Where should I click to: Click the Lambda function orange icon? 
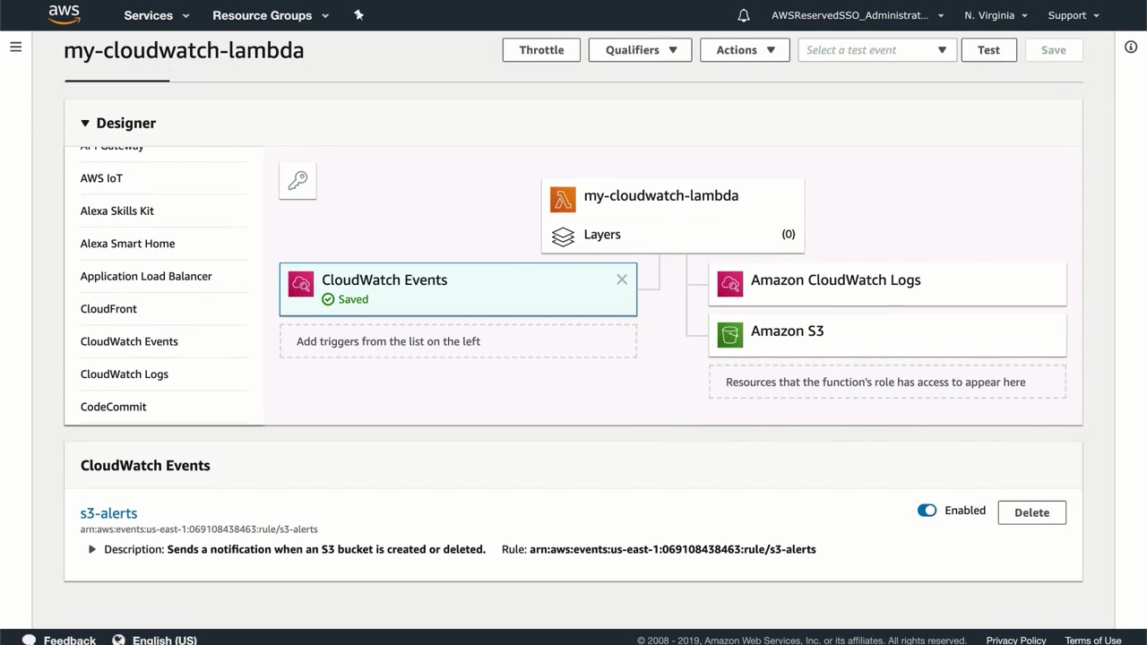click(x=563, y=199)
